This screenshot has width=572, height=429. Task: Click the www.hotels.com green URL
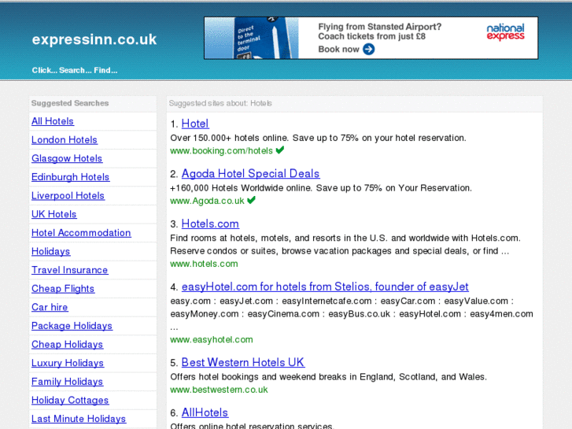(204, 264)
